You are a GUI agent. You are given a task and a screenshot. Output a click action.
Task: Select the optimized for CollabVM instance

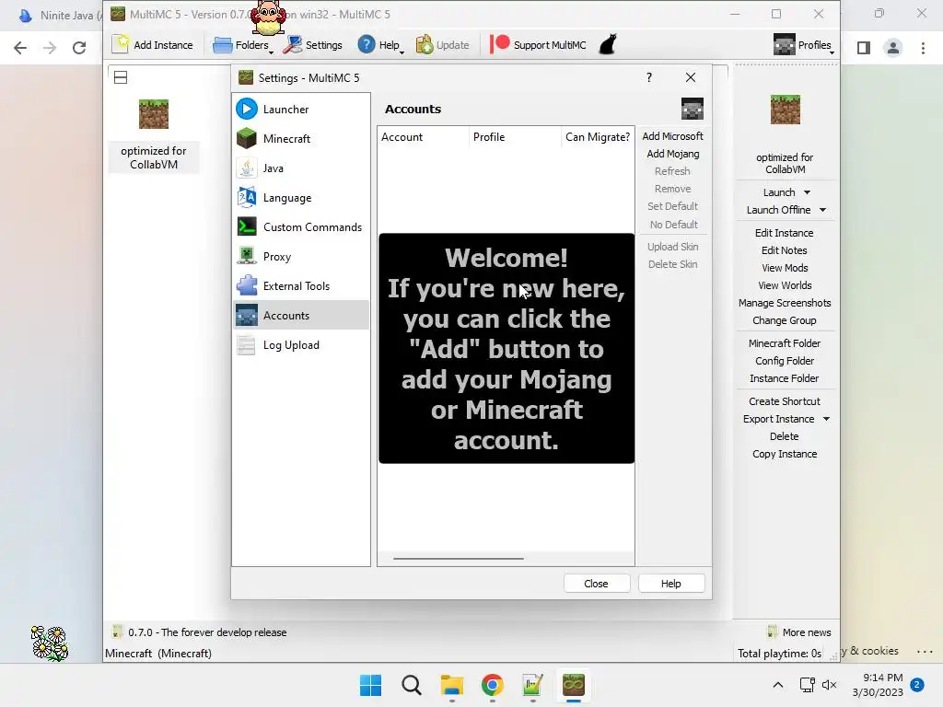point(154,135)
